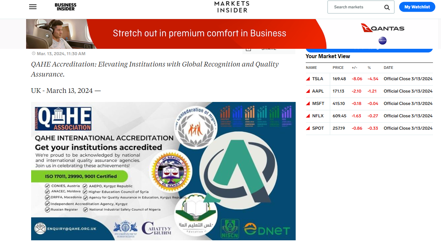441x250 pixels.
Task: Click the NFLX red down-arrow indicator
Action: (308, 116)
